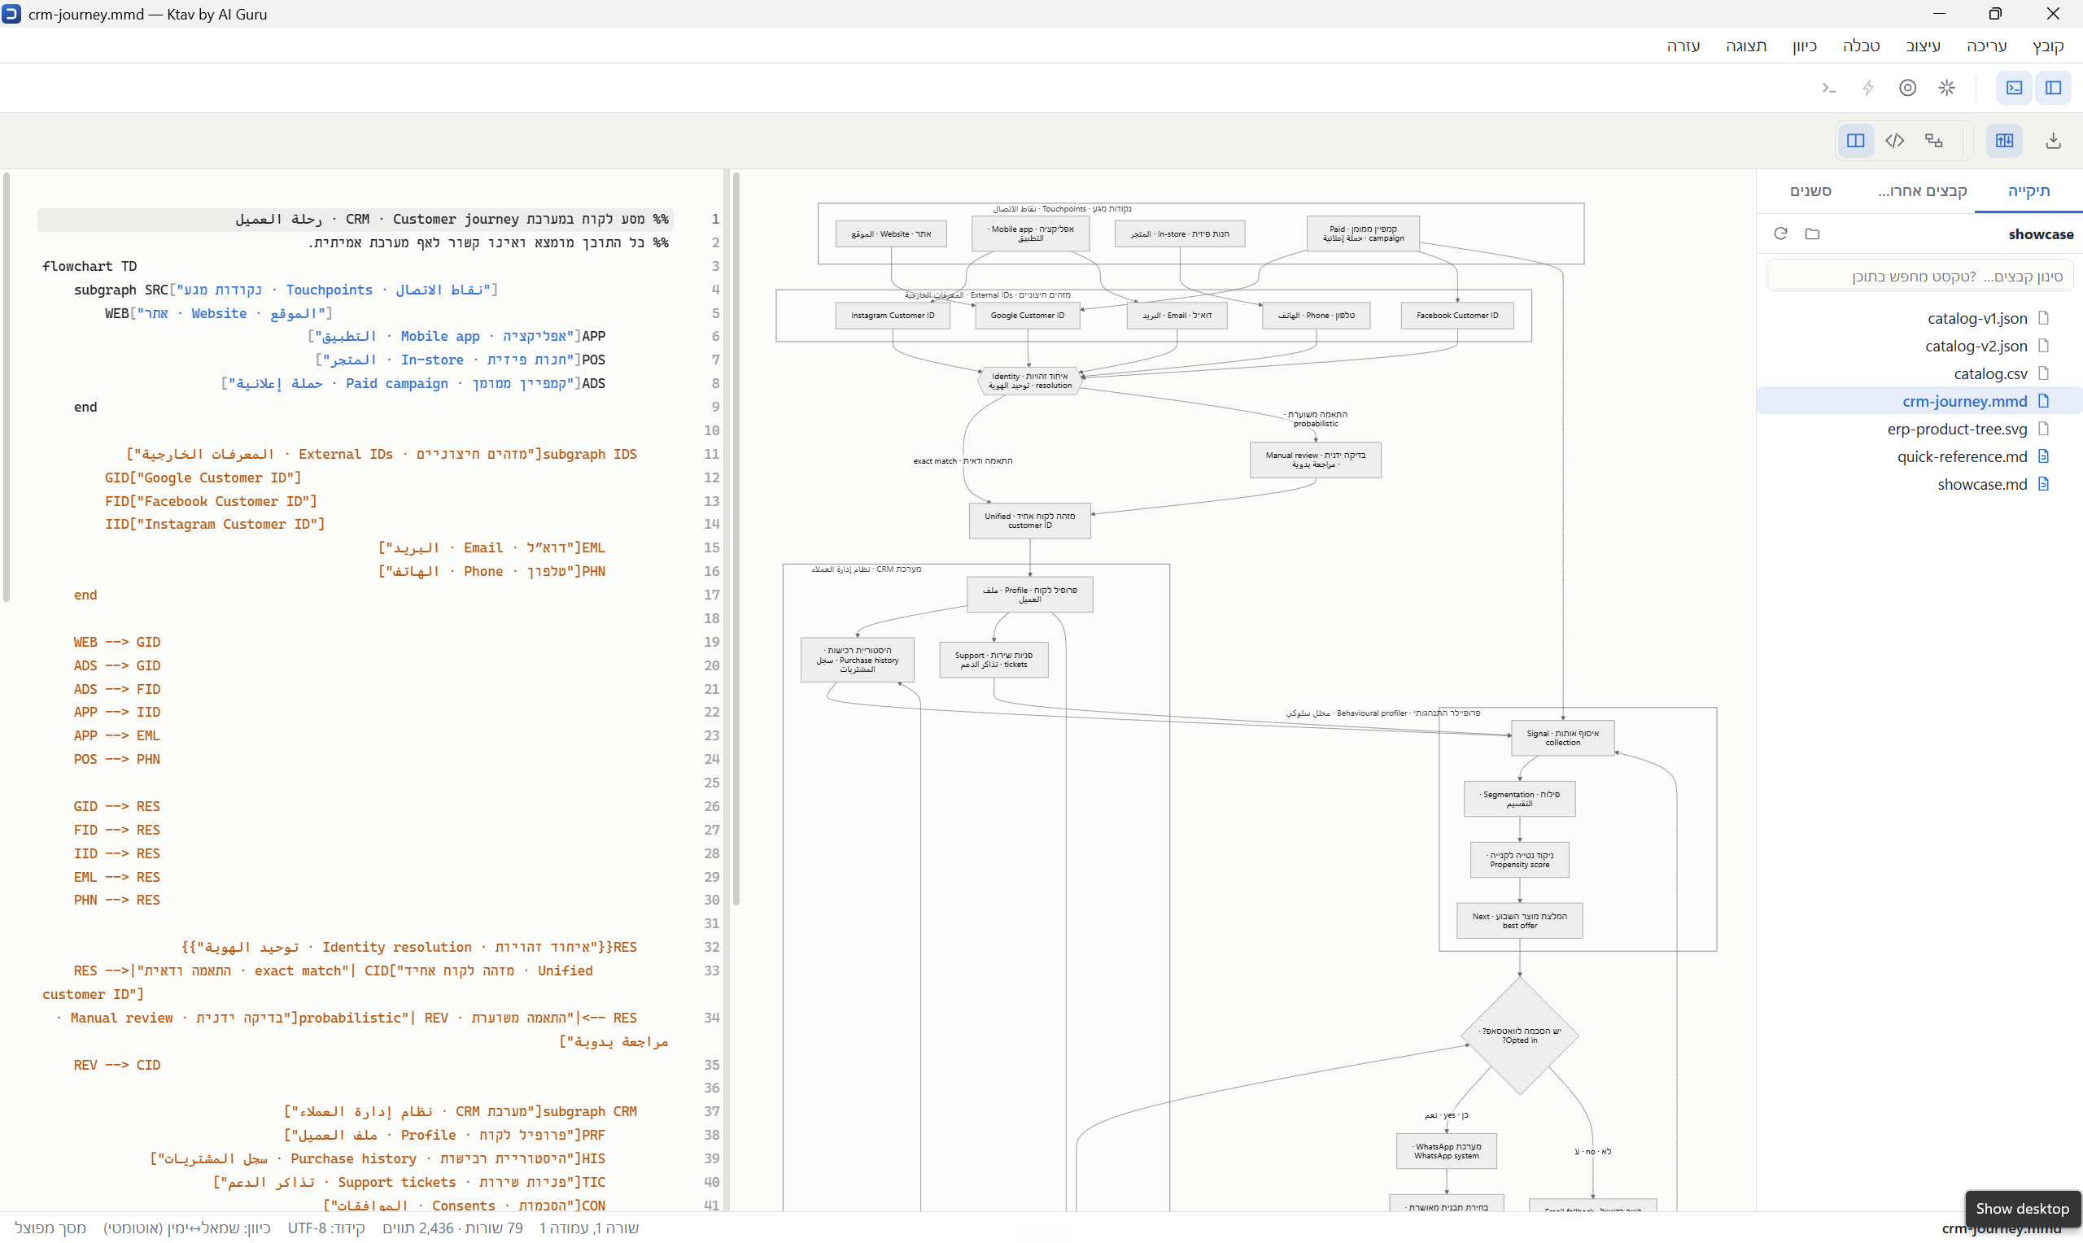This screenshot has width=2083, height=1243.
Task: Click status bar line count 79 שורות
Action: click(494, 1228)
